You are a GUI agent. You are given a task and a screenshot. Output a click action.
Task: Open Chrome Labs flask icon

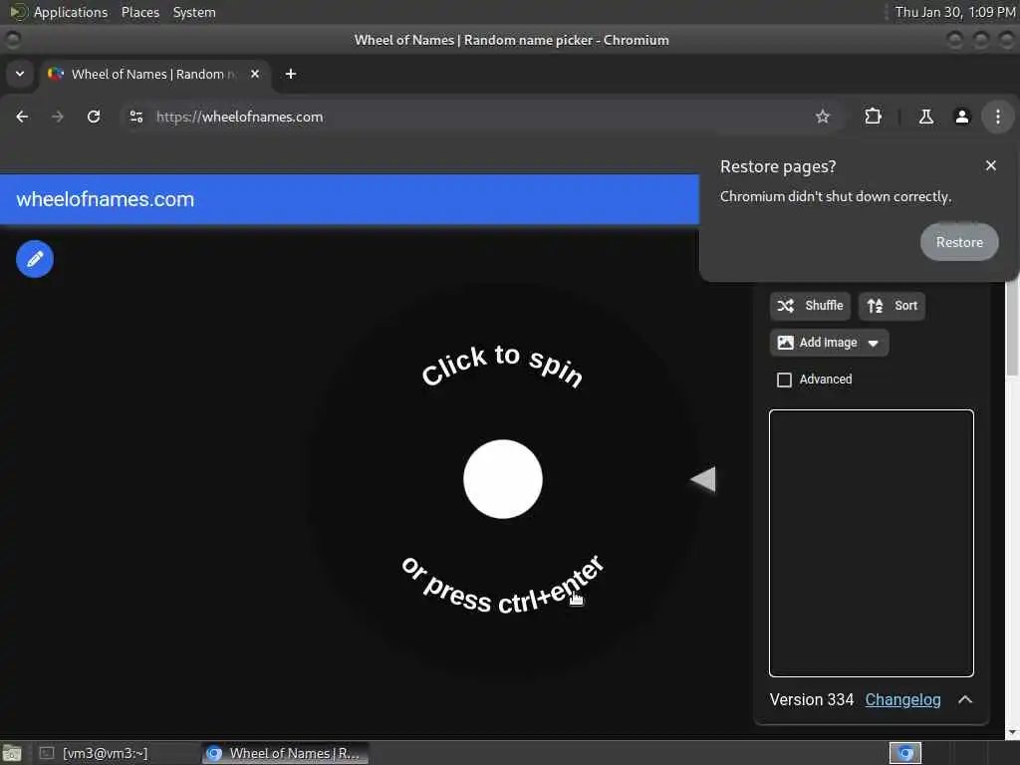[925, 118]
